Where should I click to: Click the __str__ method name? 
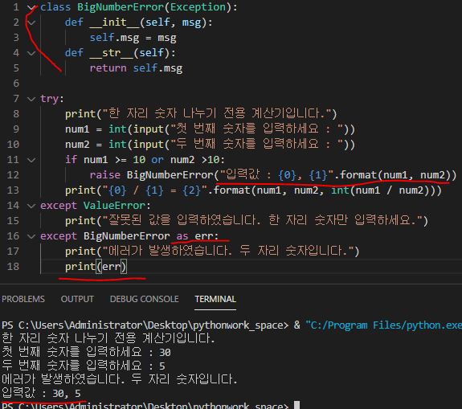[112, 53]
